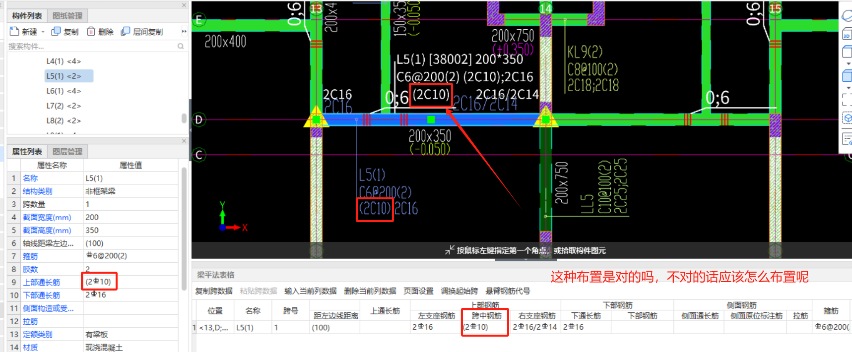The image size is (852, 352).
Task: Click the 下部通长筋 property link
Action: click(41, 295)
